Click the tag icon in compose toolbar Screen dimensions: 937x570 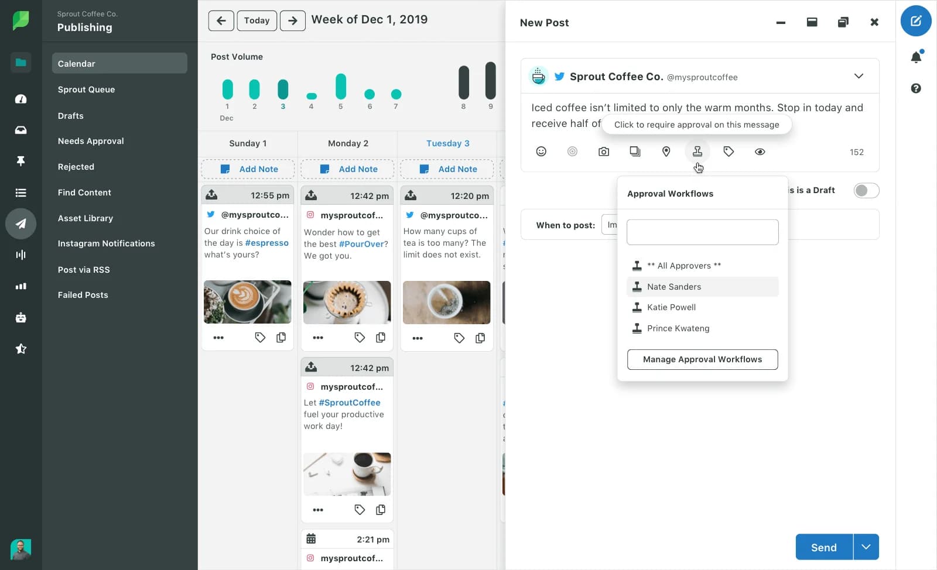[x=729, y=152]
